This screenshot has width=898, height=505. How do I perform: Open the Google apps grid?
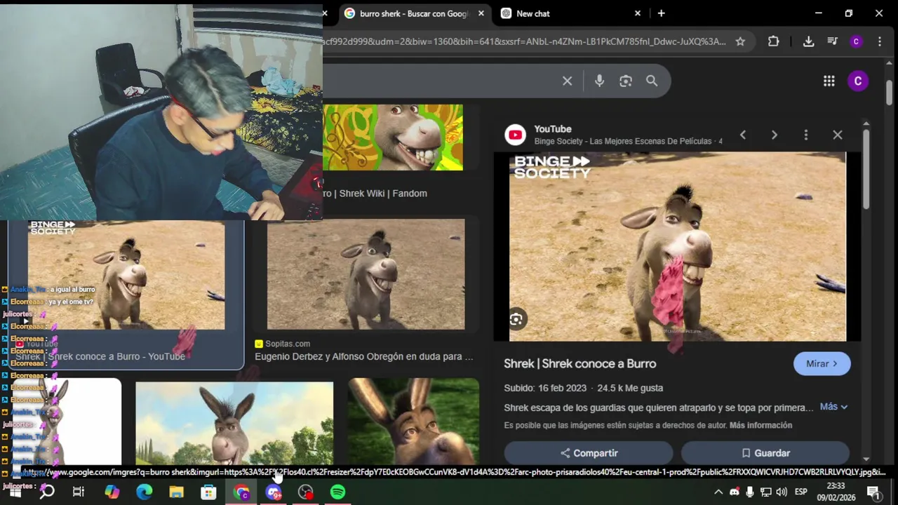(x=829, y=81)
